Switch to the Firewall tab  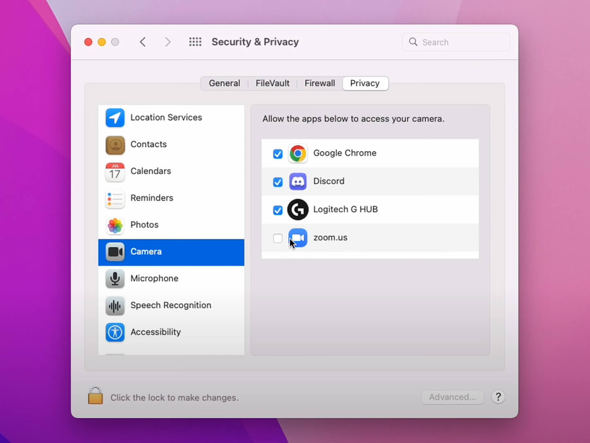320,83
